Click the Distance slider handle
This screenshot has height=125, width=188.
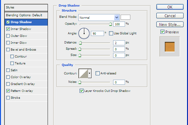[x=80, y=43]
